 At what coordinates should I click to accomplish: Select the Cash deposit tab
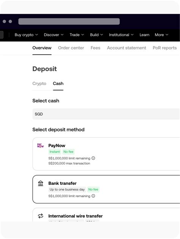pyautogui.click(x=58, y=83)
